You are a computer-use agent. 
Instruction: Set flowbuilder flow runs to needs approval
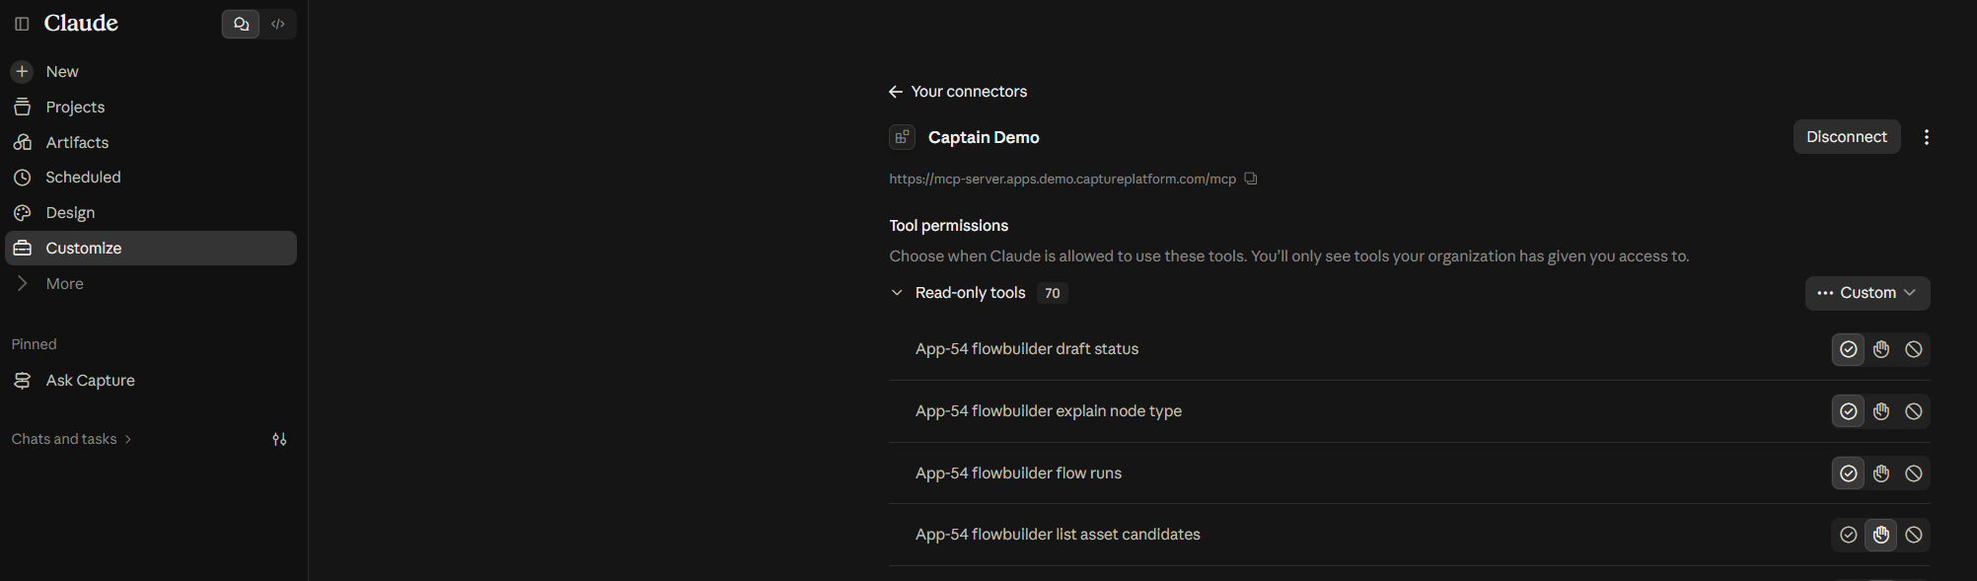click(1881, 473)
